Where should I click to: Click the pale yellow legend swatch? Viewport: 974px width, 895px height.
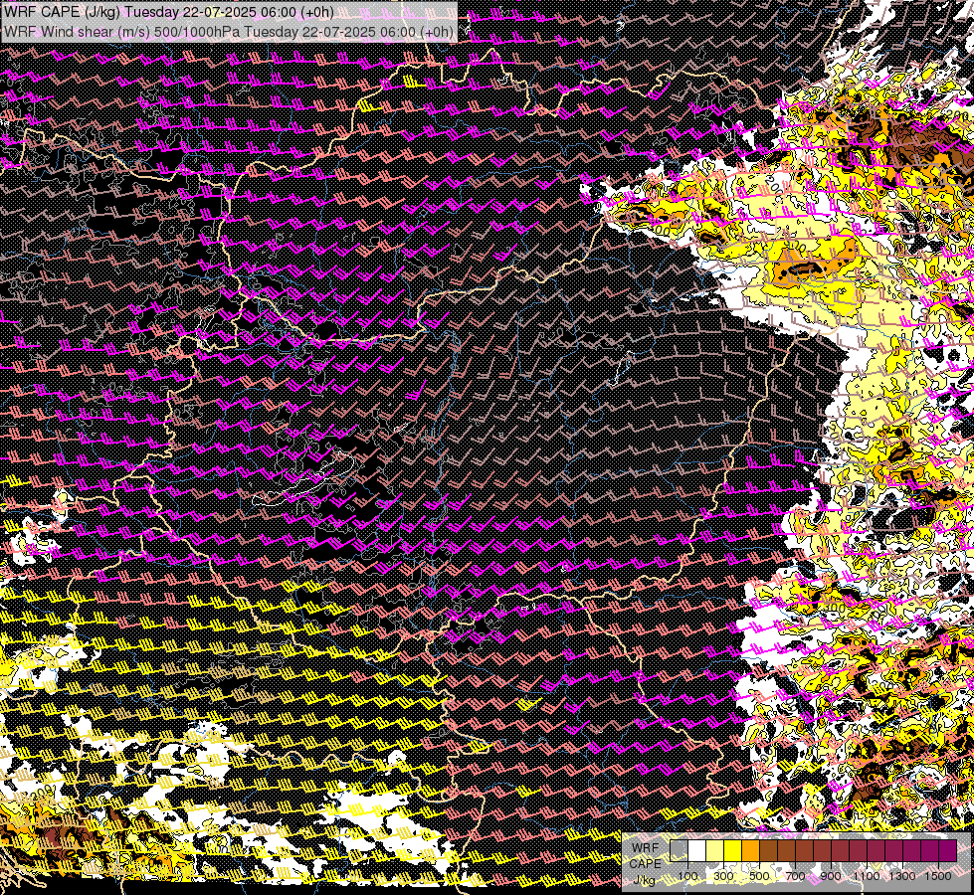(x=715, y=850)
